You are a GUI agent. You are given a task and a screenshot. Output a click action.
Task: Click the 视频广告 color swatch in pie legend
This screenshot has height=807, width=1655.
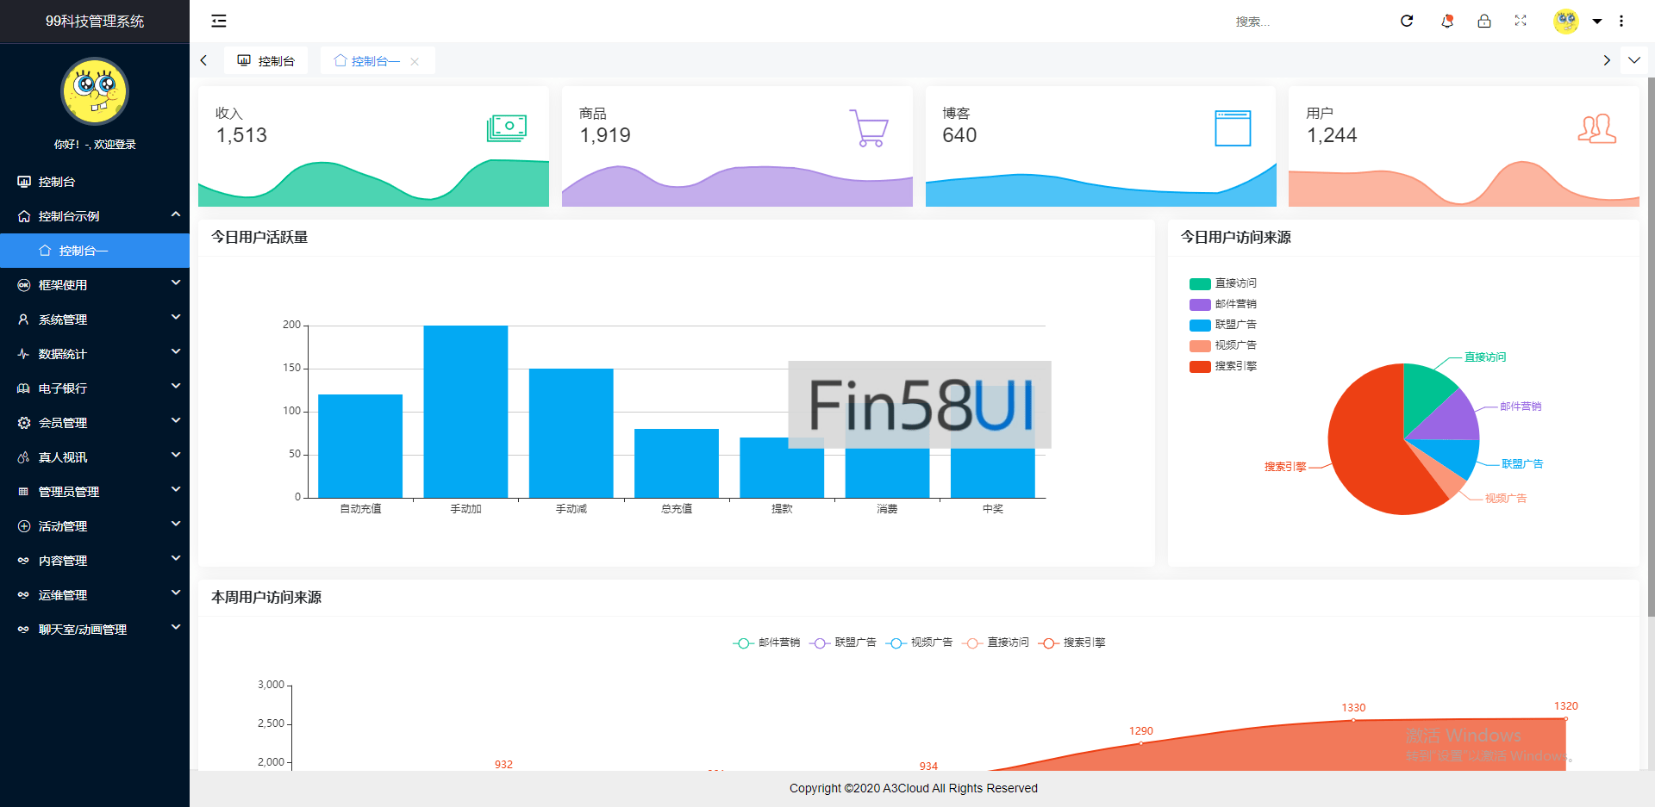1200,345
